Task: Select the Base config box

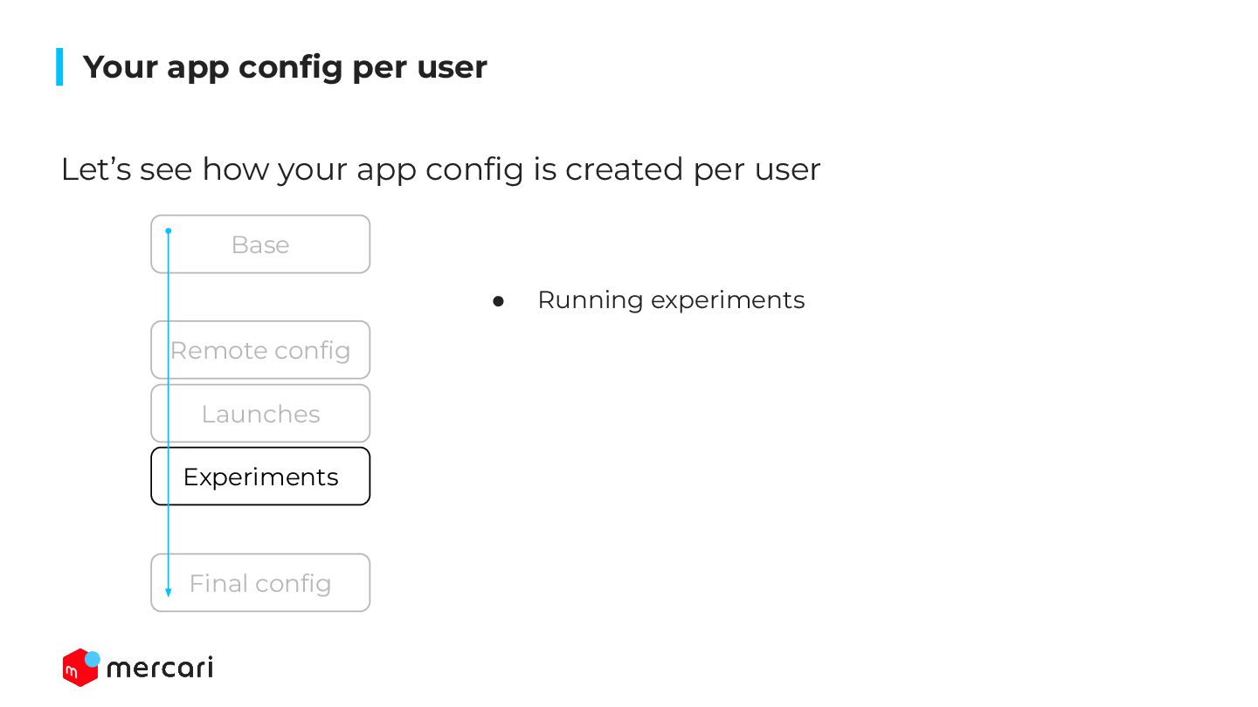Action: (x=260, y=244)
